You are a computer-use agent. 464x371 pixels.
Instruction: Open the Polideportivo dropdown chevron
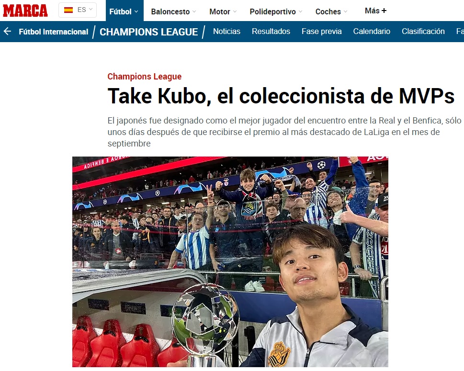pos(300,11)
